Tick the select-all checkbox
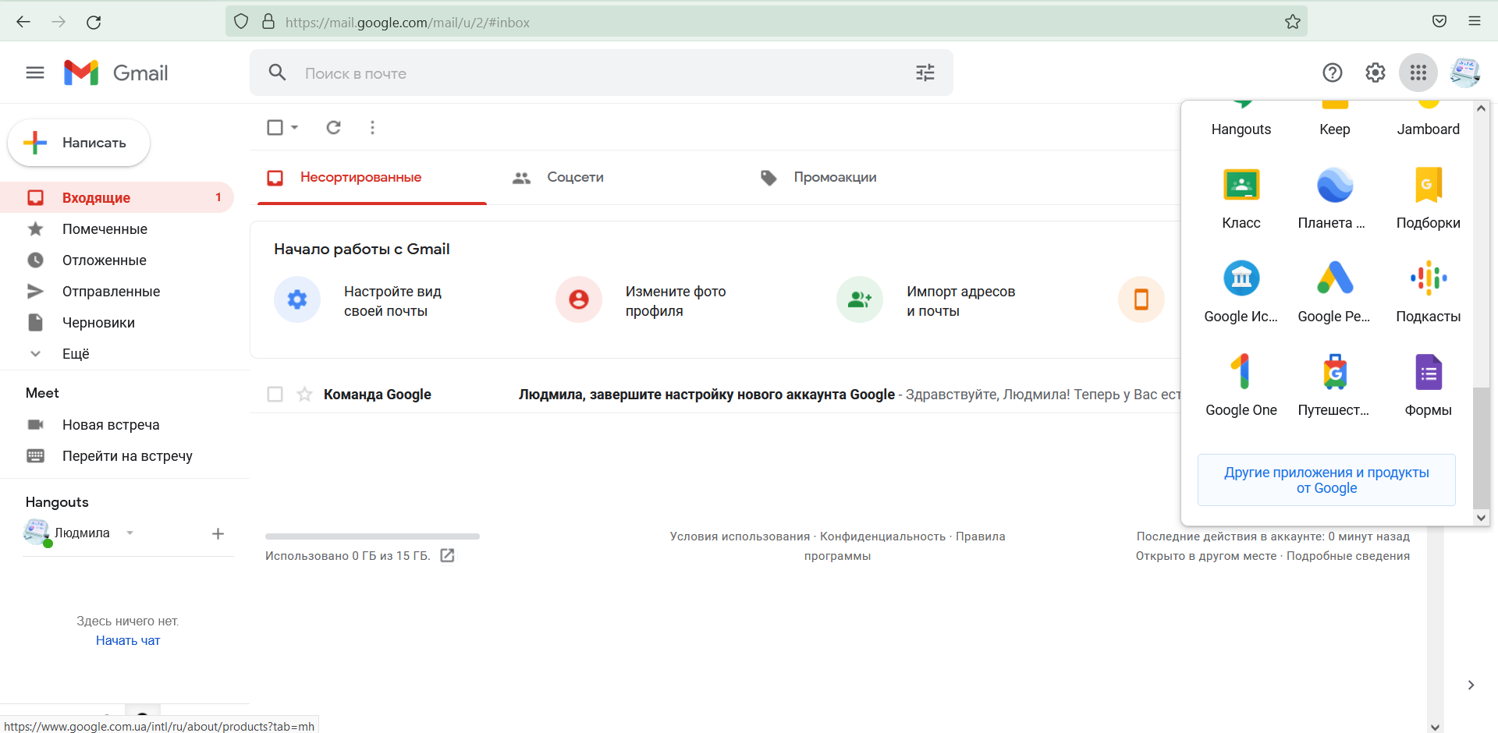Image resolution: width=1498 pixels, height=733 pixels. point(275,127)
